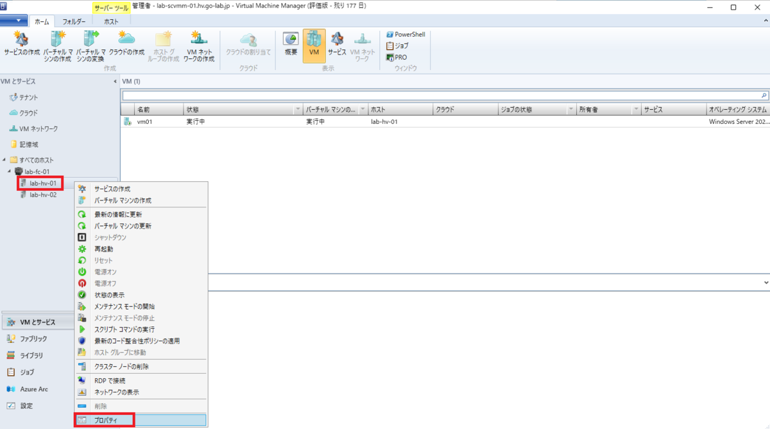Choose Refresh Virtual Machines in context menu
The width and height of the screenshot is (770, 429).
tap(141, 226)
